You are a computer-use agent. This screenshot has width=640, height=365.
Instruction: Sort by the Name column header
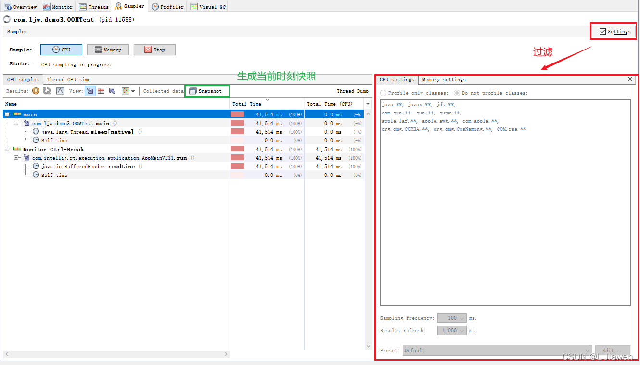pyautogui.click(x=116, y=104)
